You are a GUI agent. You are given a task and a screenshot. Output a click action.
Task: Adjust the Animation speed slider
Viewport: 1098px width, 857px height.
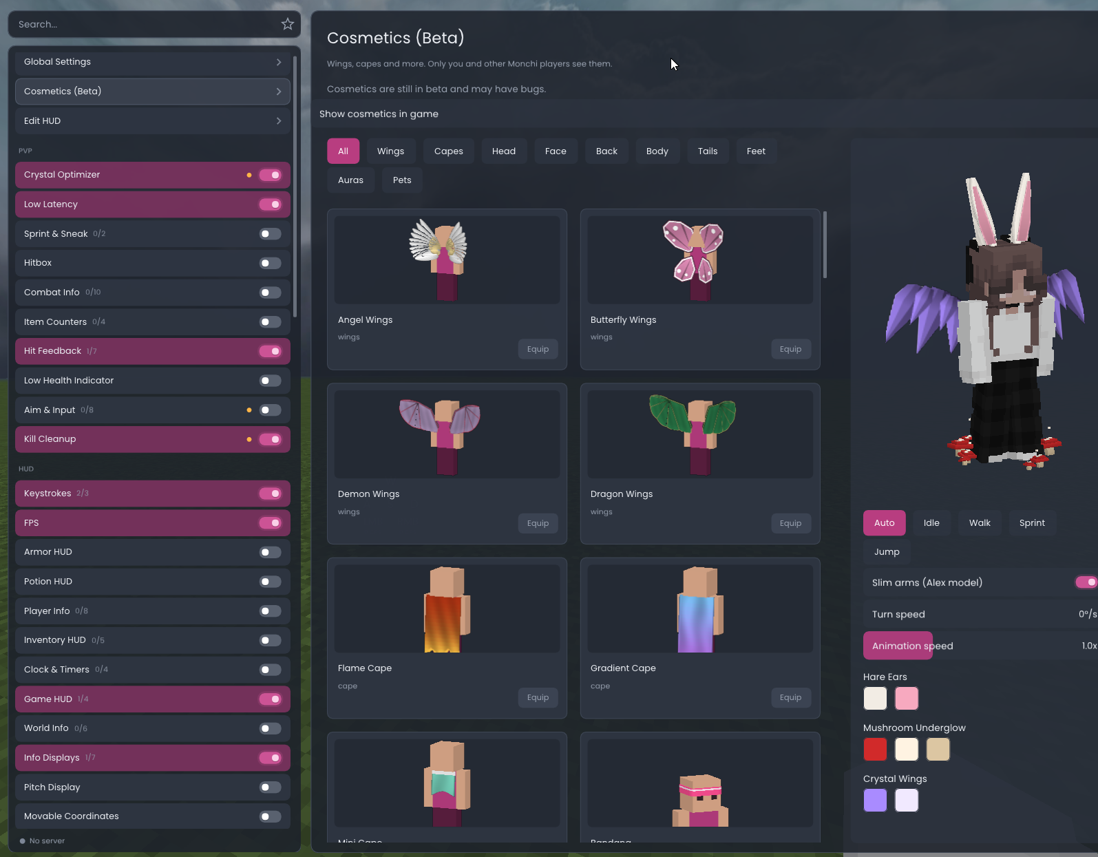click(980, 646)
